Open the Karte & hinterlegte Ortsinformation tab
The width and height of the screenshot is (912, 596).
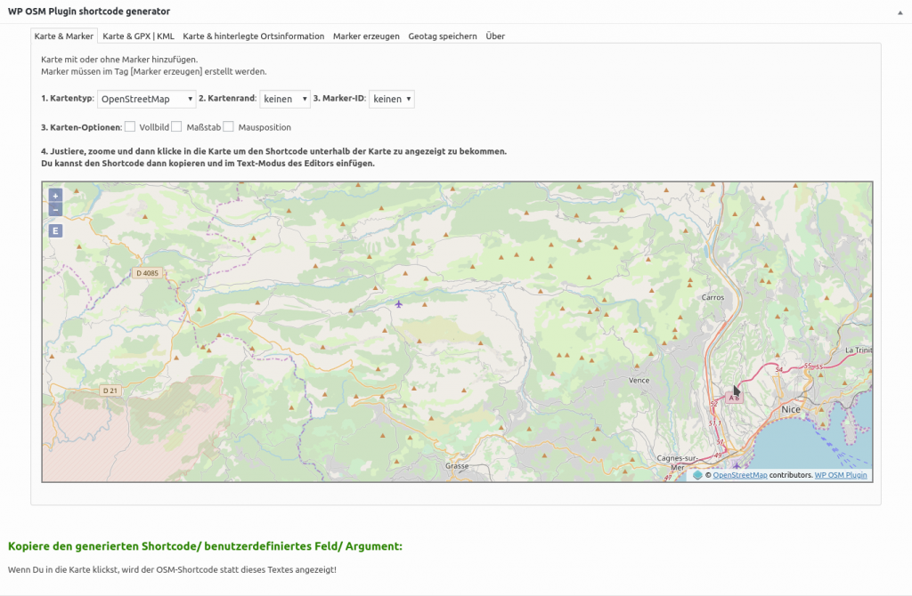coord(252,36)
